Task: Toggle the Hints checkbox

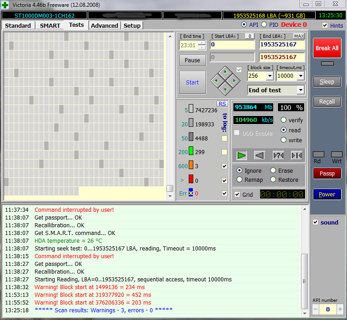Action: (x=325, y=25)
